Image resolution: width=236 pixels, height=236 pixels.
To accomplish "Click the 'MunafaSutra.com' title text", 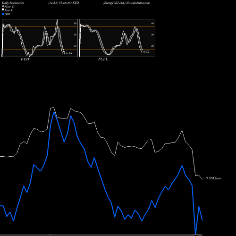I will click(x=138, y=3).
